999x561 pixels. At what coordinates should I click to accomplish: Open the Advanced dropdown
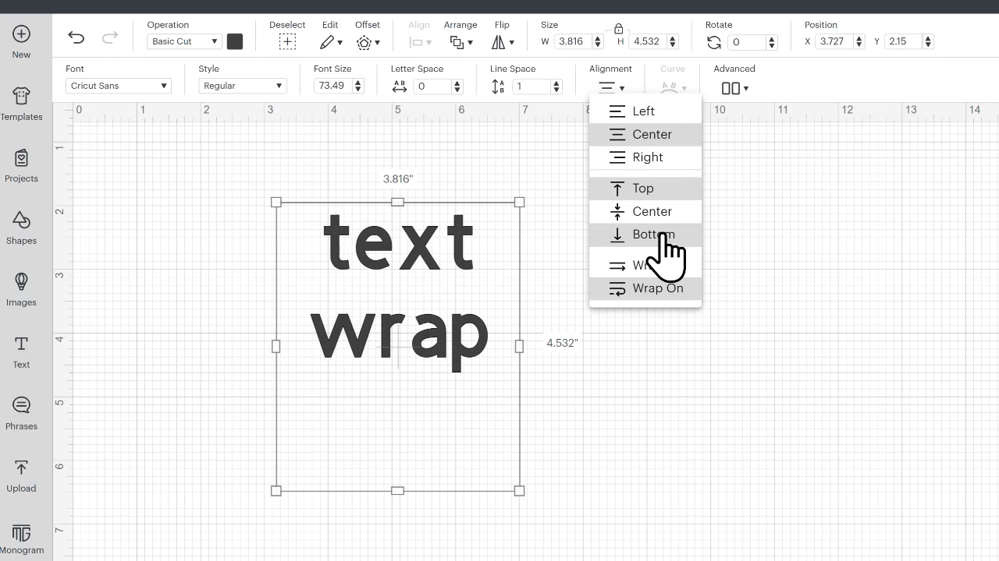[734, 88]
